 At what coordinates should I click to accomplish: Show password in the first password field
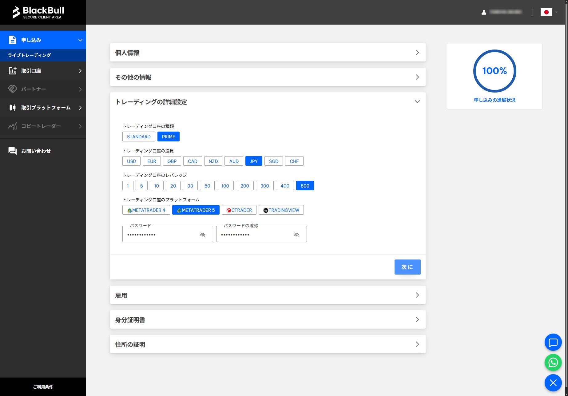coord(202,235)
